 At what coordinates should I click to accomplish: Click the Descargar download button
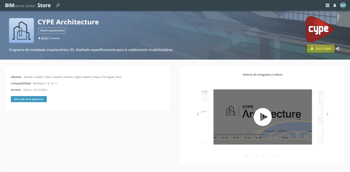pyautogui.click(x=321, y=49)
